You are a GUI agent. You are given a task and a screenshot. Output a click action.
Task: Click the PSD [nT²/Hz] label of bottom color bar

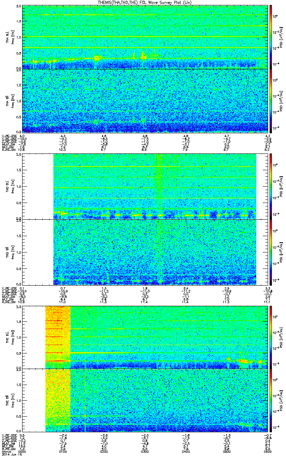point(282,401)
